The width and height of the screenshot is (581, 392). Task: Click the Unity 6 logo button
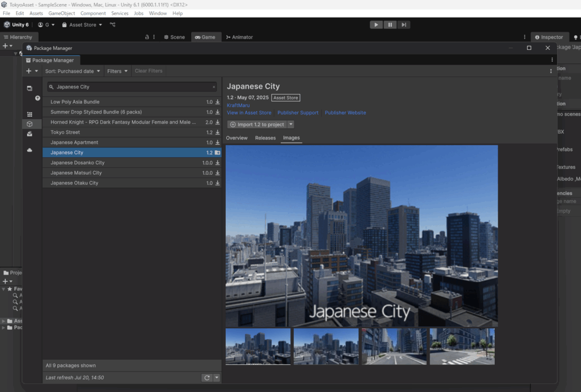[x=16, y=25]
